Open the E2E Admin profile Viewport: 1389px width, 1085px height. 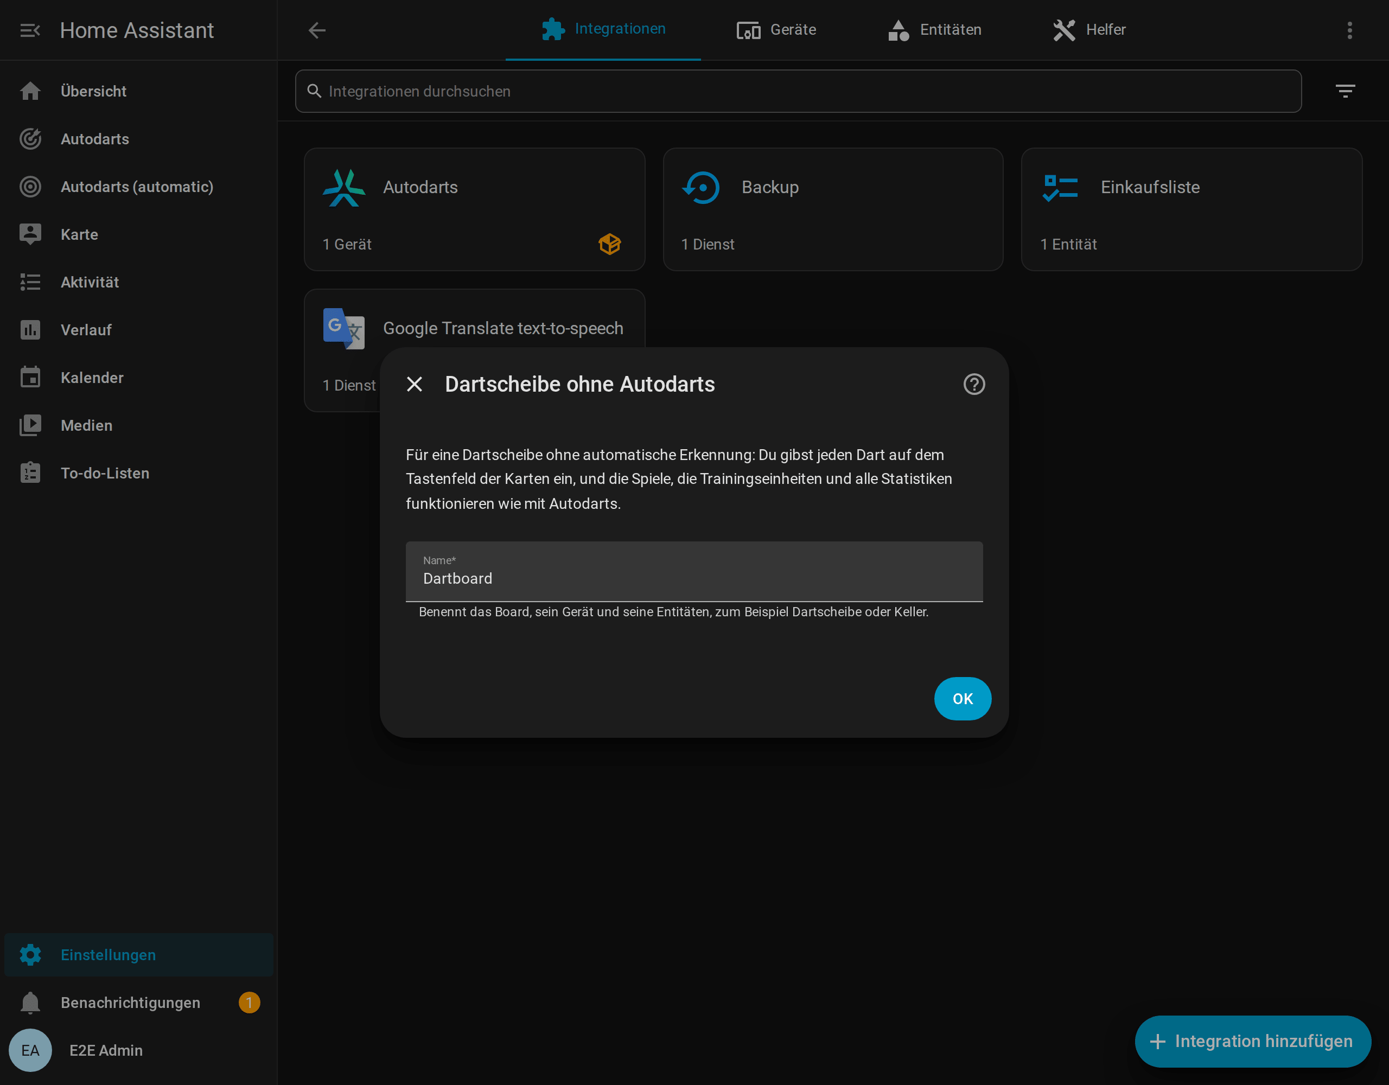(x=139, y=1051)
